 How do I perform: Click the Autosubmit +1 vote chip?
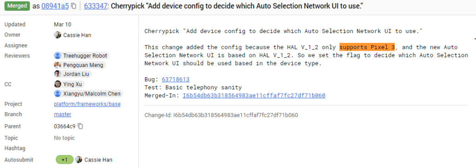point(65,160)
